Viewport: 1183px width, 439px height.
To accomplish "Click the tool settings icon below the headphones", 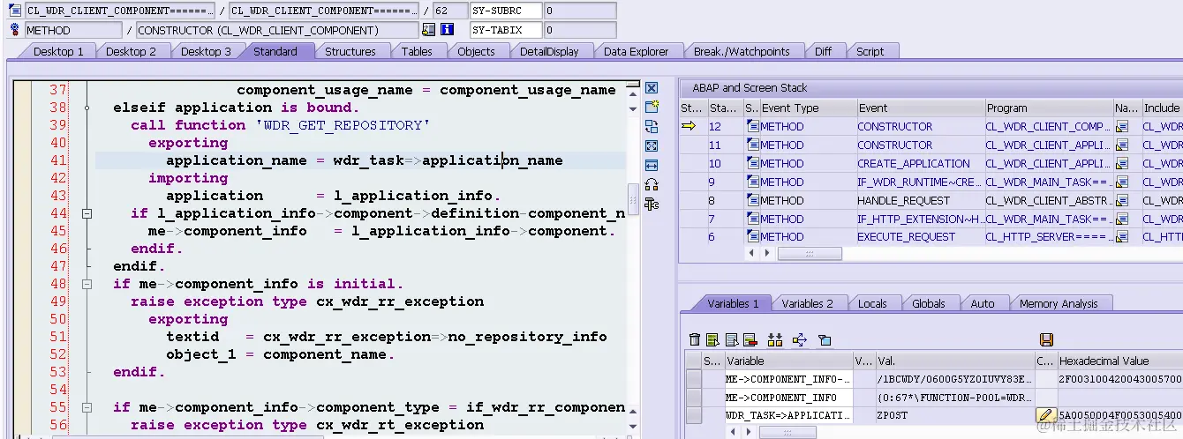I will coord(652,205).
